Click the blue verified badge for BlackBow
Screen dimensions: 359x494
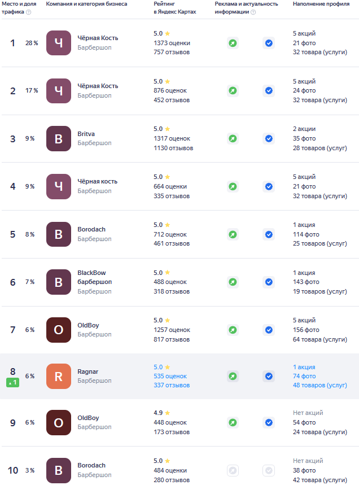(x=269, y=282)
